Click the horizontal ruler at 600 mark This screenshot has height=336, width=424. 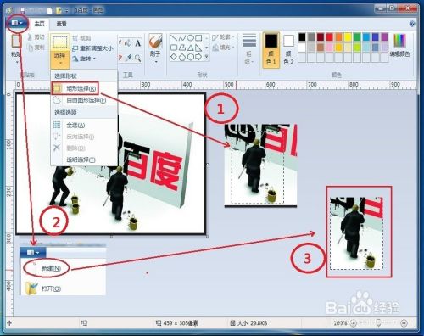[271, 85]
